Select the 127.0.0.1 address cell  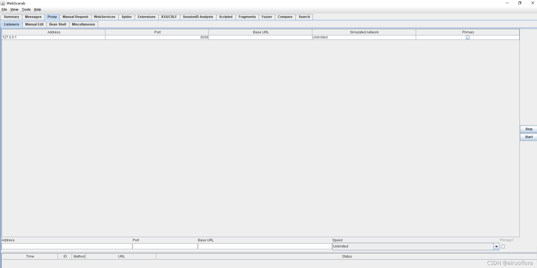[x=53, y=37]
